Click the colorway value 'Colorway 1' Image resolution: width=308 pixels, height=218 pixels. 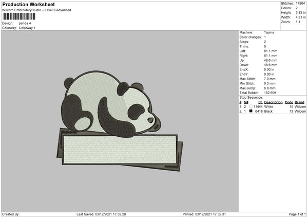(x=27, y=28)
